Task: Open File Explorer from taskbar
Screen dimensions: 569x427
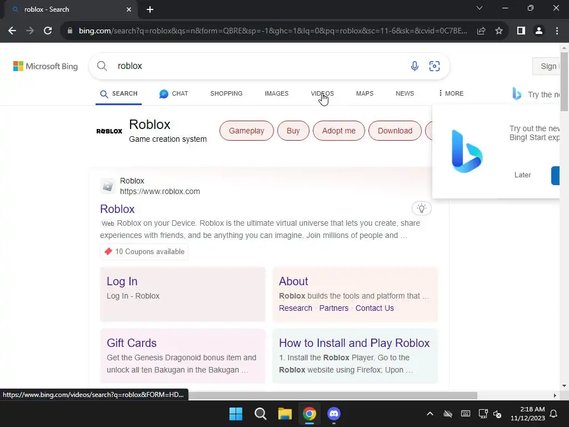Action: (285, 414)
